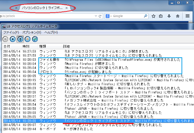
Task: Select row オフィスレイアウトの3Dオフィスデザイナーシリーズ
Action: (98, 105)
